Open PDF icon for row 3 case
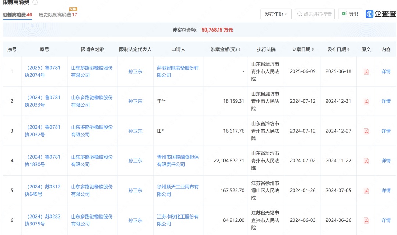Screen dimensions: 397x235 tap(366, 131)
